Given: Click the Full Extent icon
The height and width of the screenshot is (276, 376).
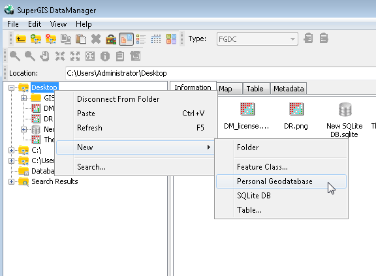Looking at the screenshot, I should pyautogui.click(x=90, y=56).
